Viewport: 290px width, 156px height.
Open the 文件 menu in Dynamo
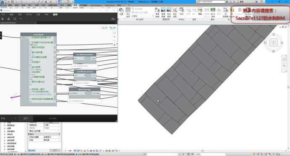[3, 14]
